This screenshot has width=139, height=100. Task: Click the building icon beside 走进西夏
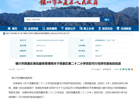[25, 28]
